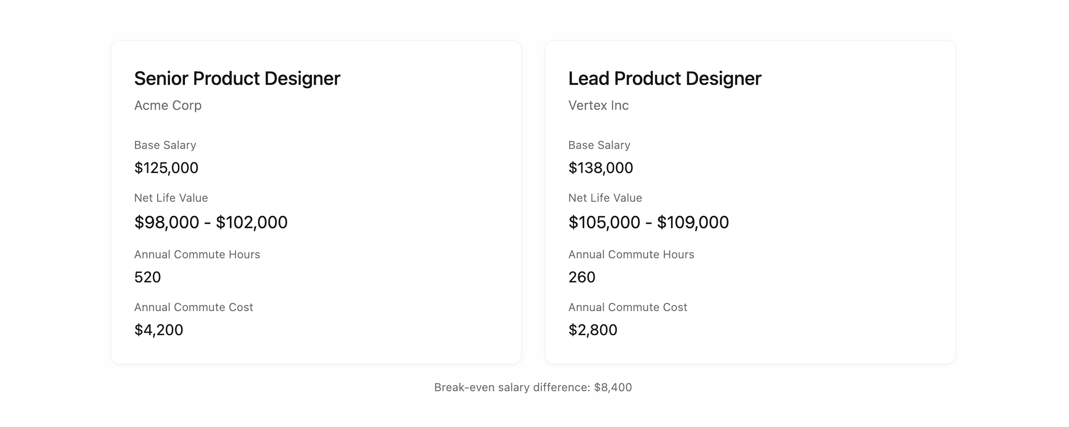Click the 260 annual commute hours value

point(582,277)
